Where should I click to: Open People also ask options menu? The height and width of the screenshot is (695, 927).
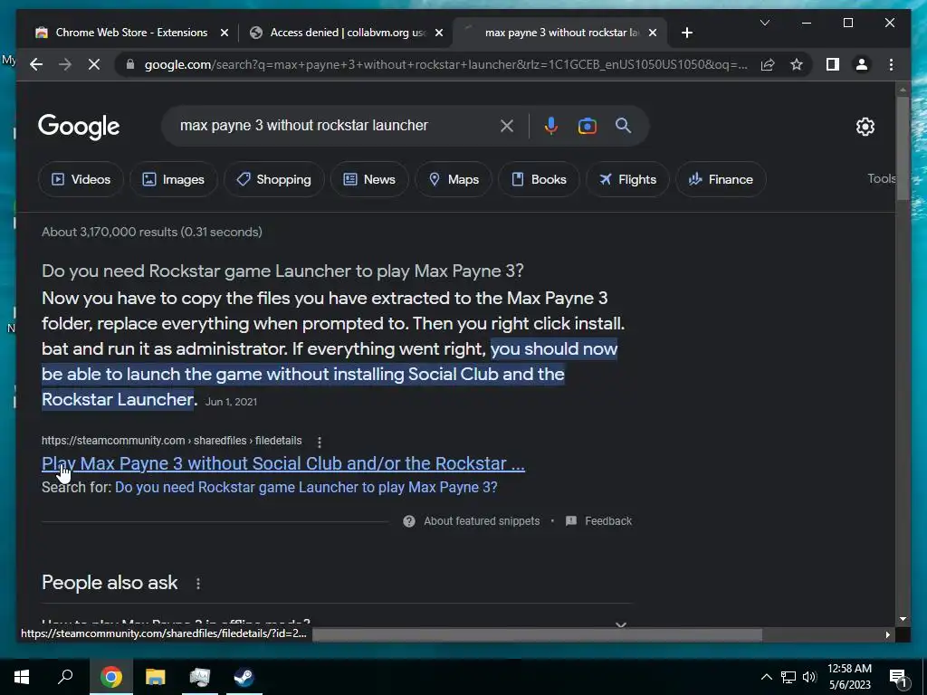tap(198, 584)
